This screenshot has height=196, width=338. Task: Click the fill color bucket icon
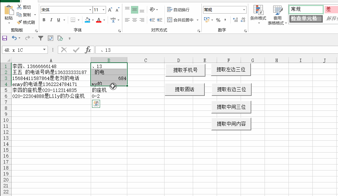[x=87, y=20]
